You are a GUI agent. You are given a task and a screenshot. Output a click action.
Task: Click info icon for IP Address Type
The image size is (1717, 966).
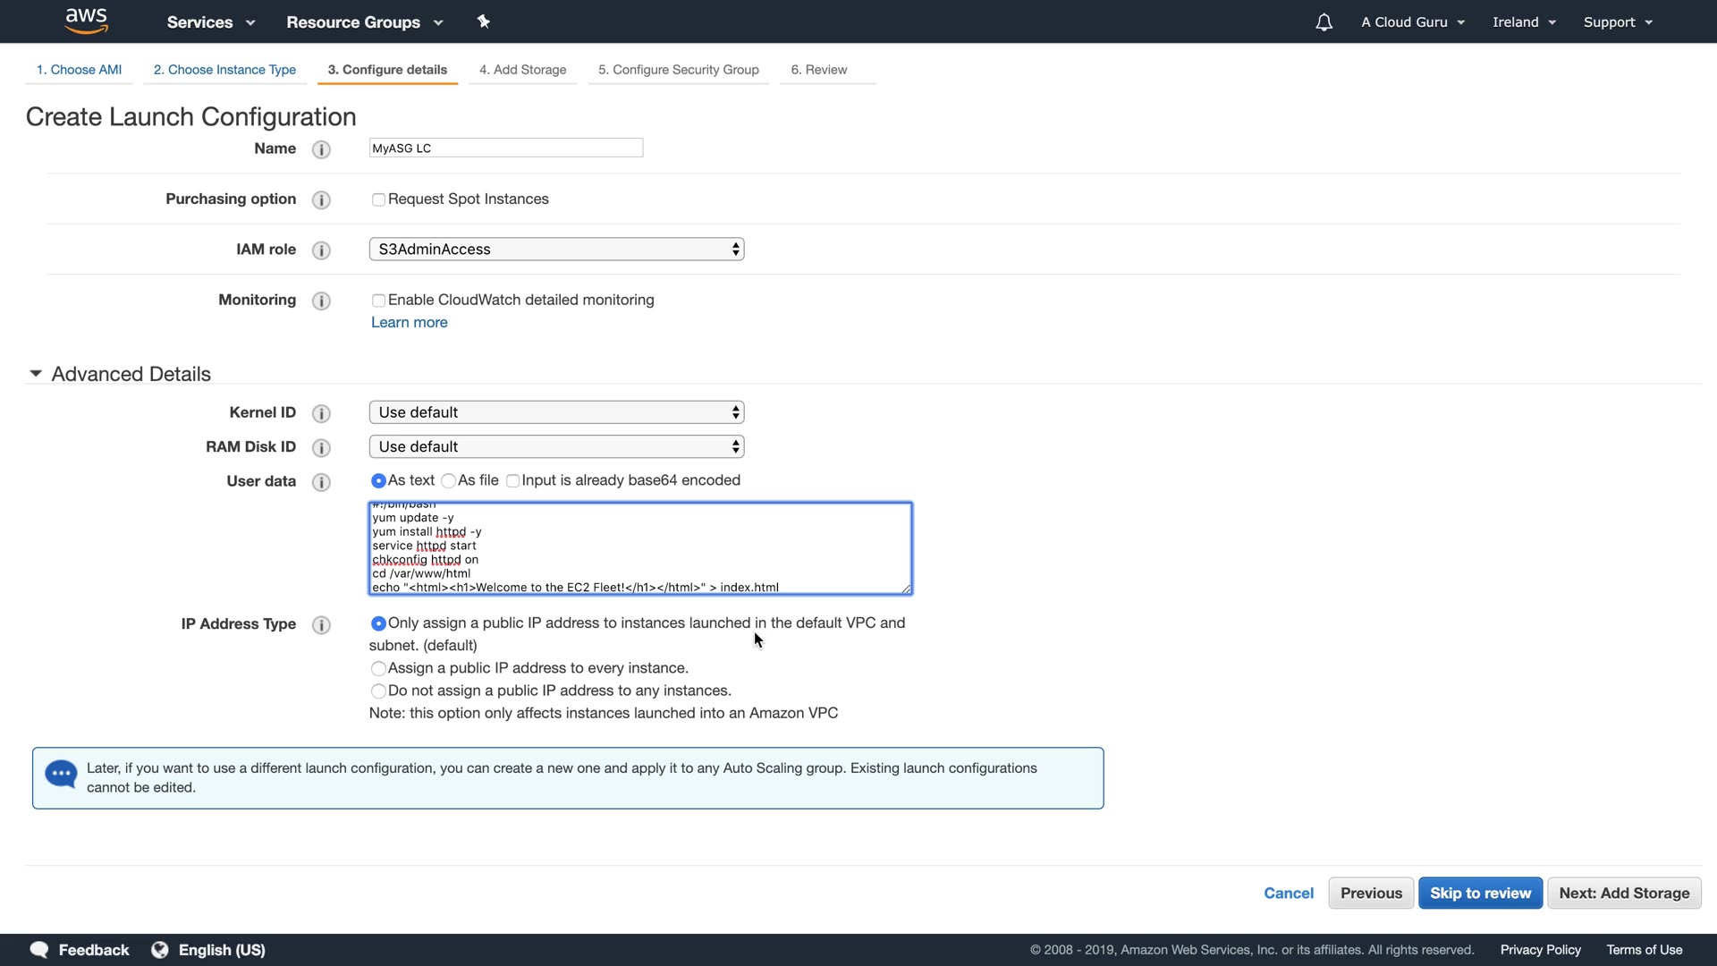click(x=321, y=624)
